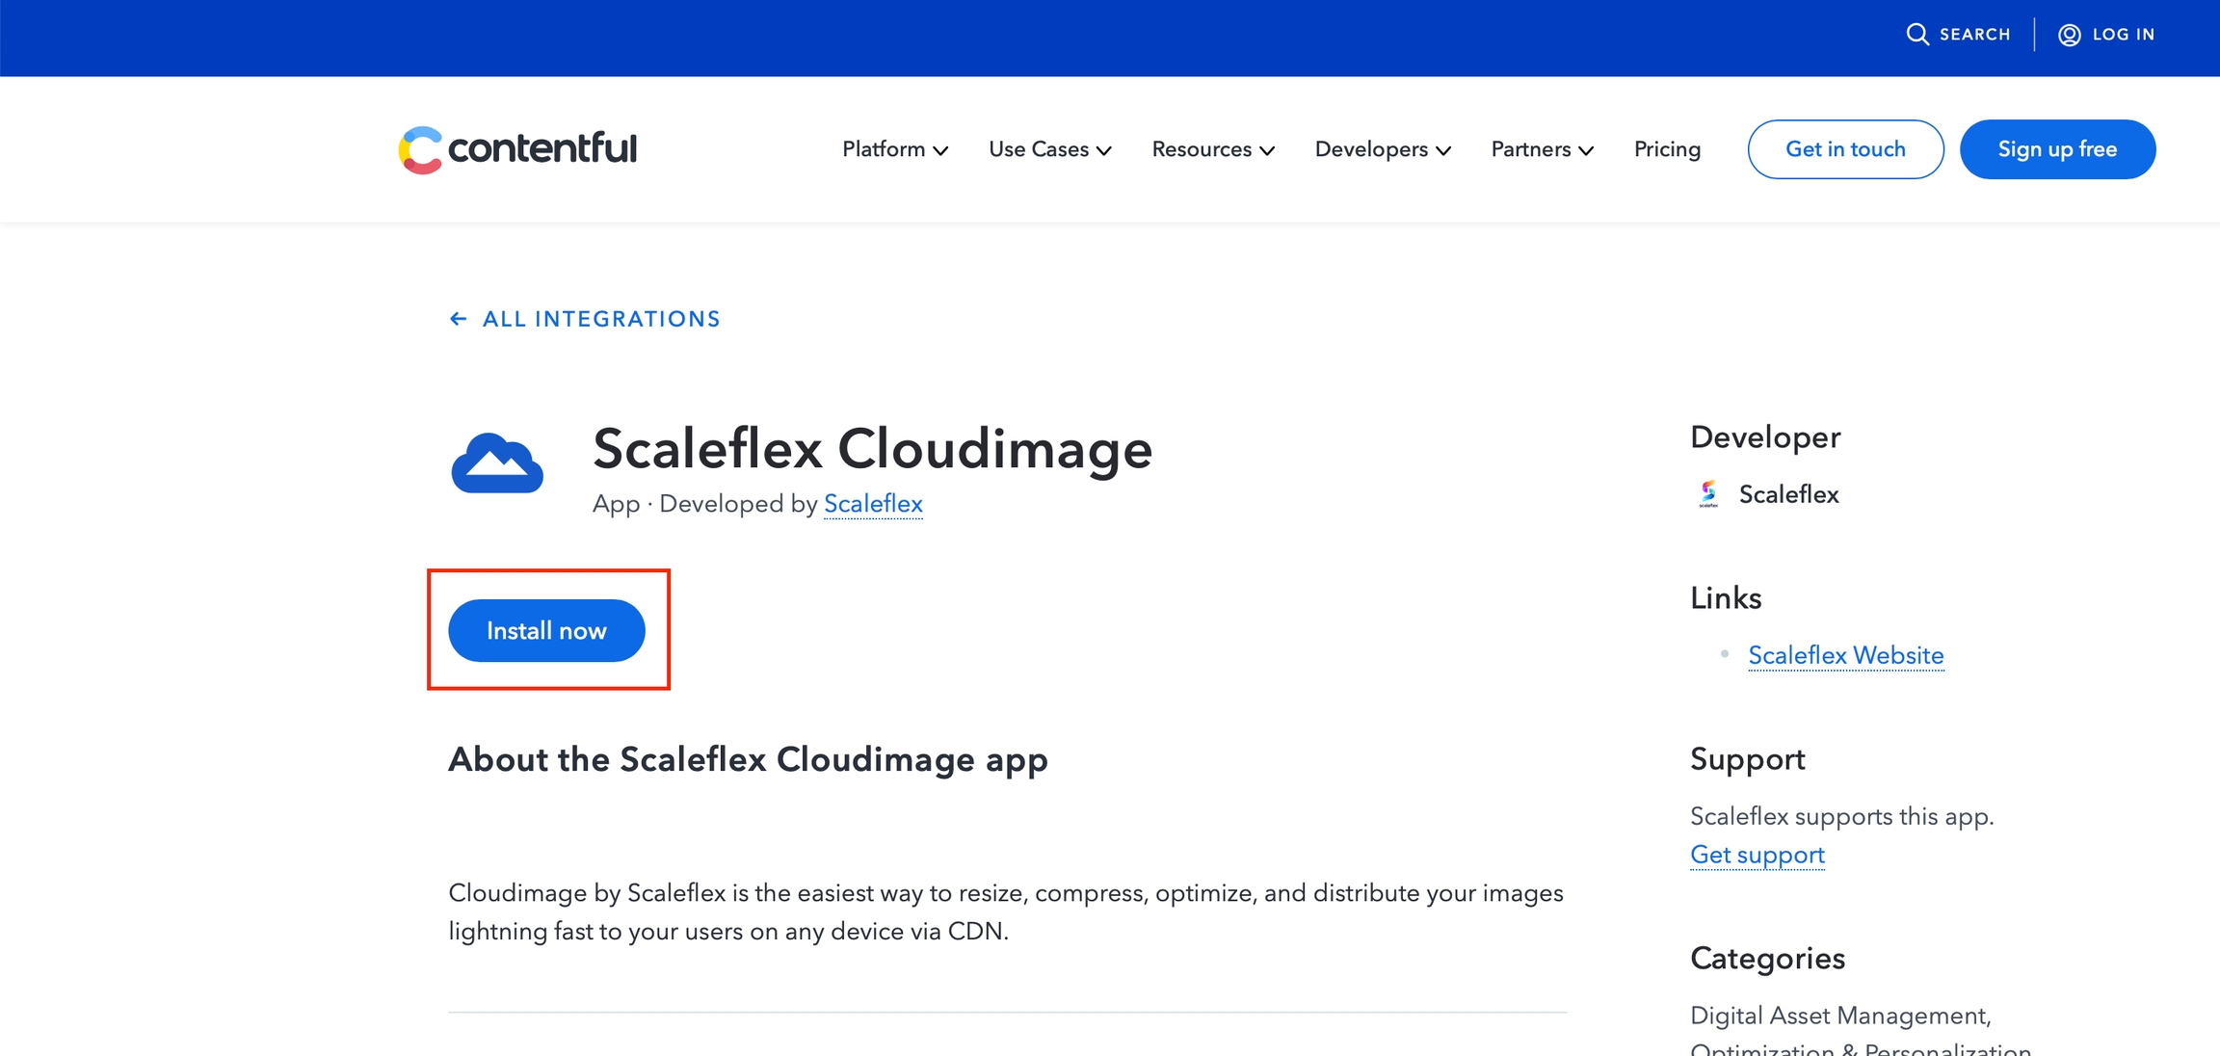2220x1056 pixels.
Task: Expand the Platform dropdown menu
Action: pos(895,149)
